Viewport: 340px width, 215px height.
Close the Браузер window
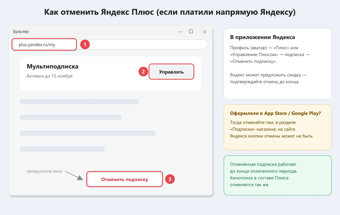[205, 32]
